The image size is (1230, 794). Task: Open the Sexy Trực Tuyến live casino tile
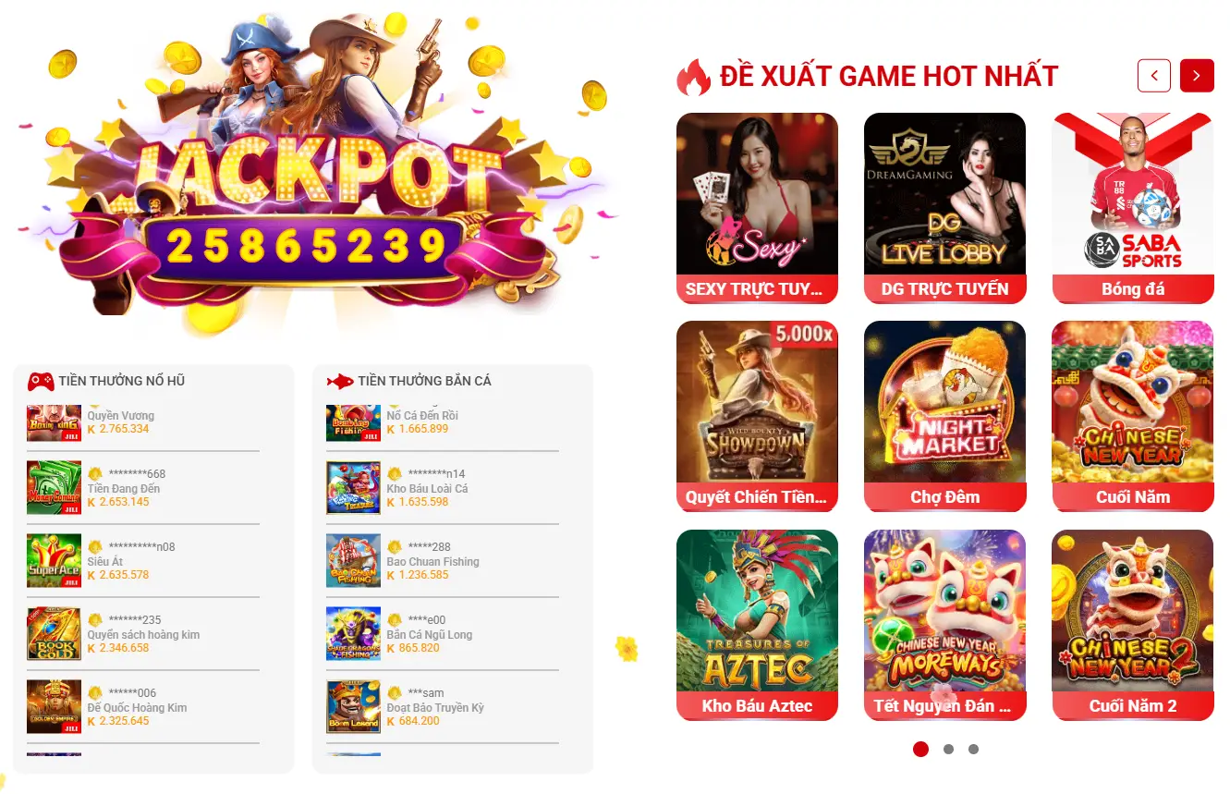coord(757,208)
